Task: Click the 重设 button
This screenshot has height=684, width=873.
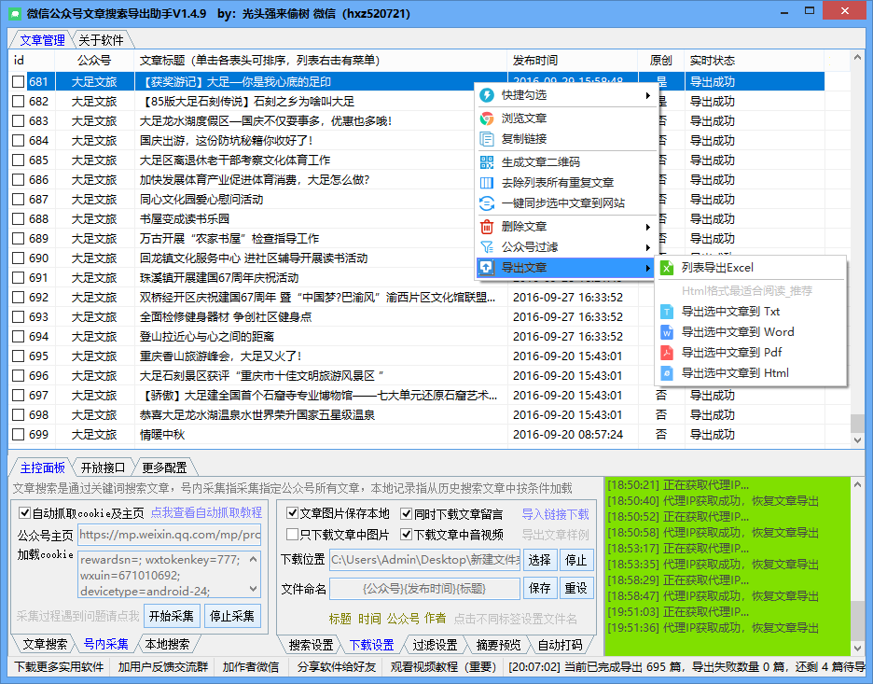Action: click(576, 588)
